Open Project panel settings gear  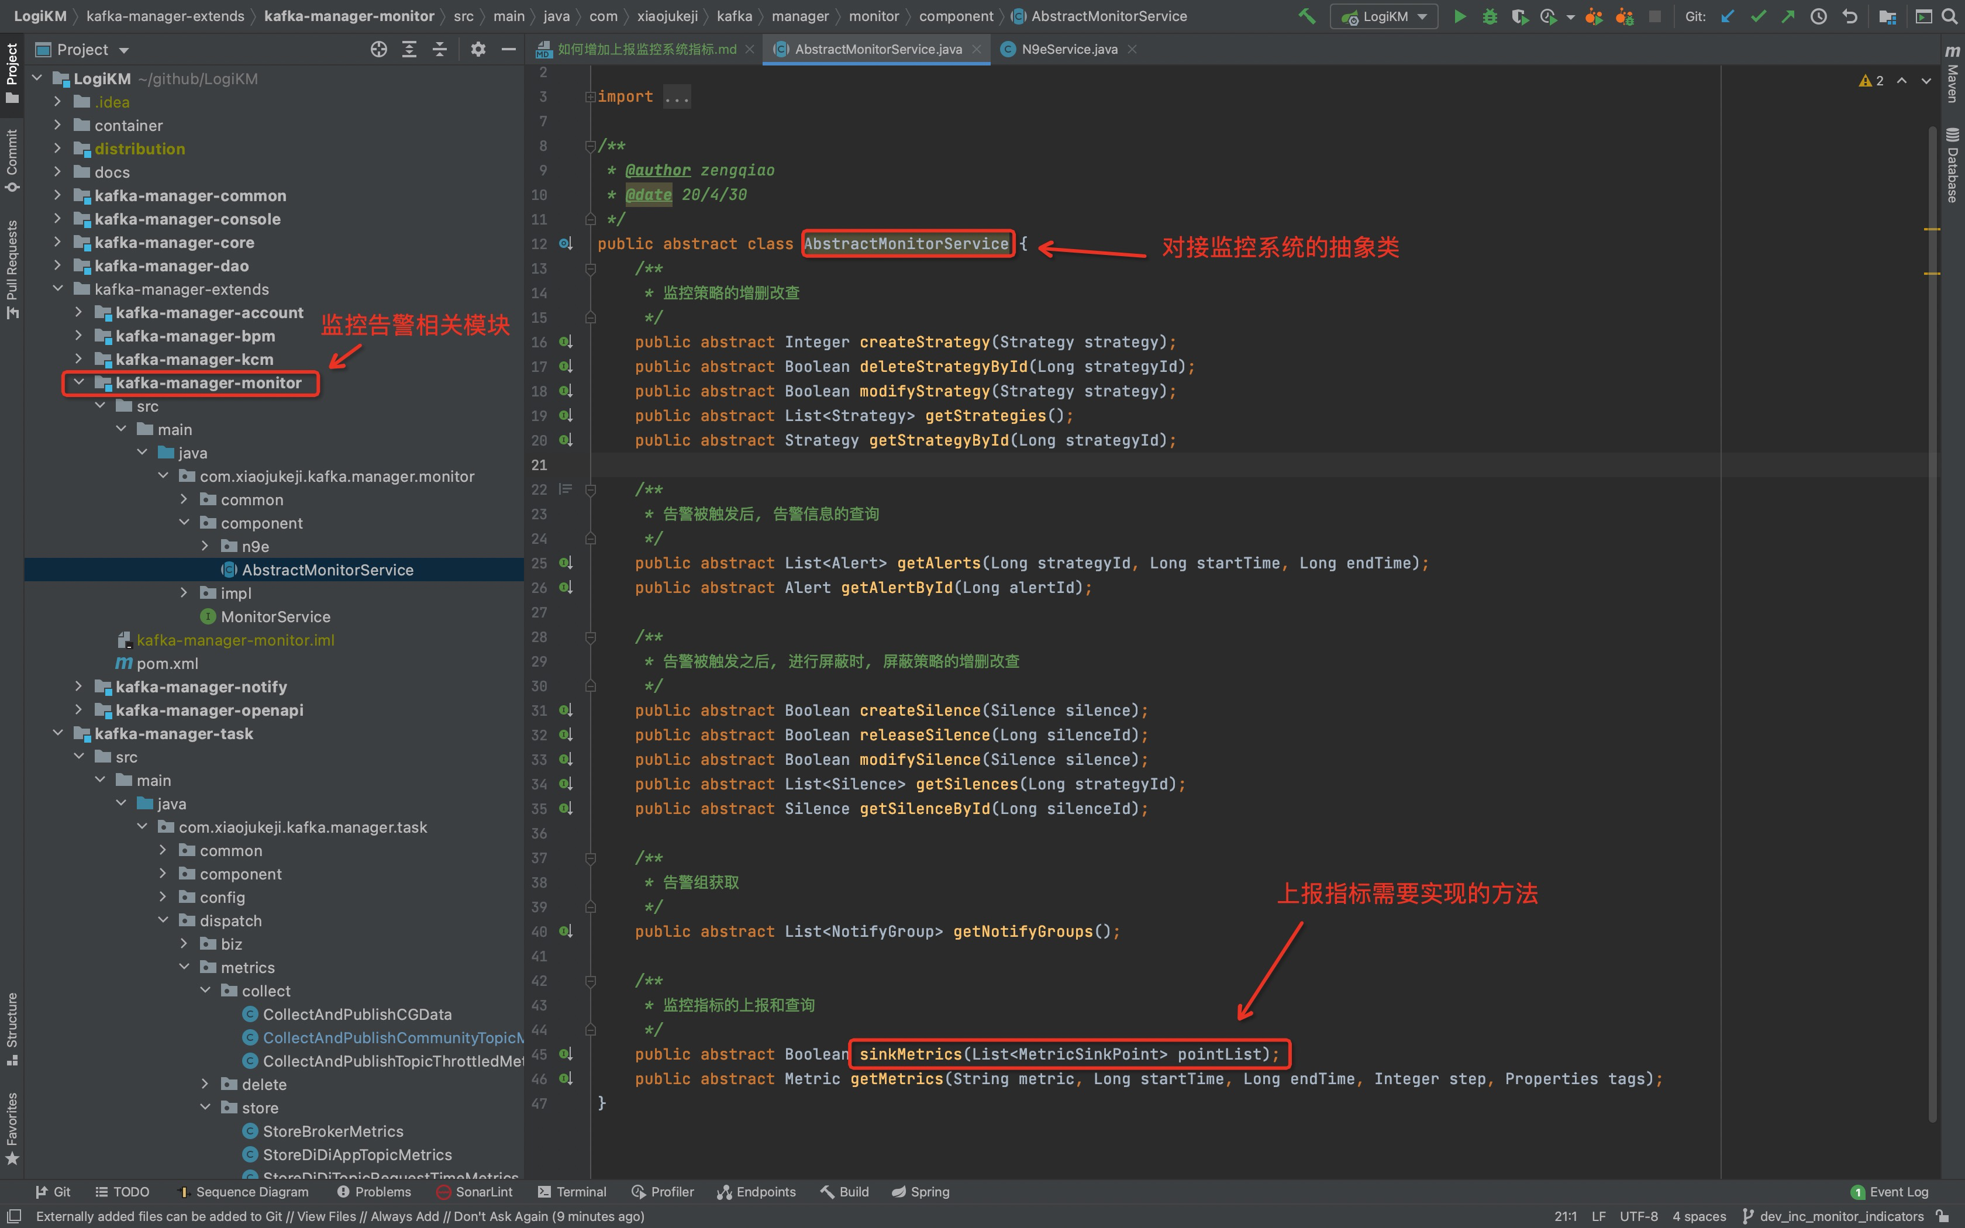pos(477,50)
